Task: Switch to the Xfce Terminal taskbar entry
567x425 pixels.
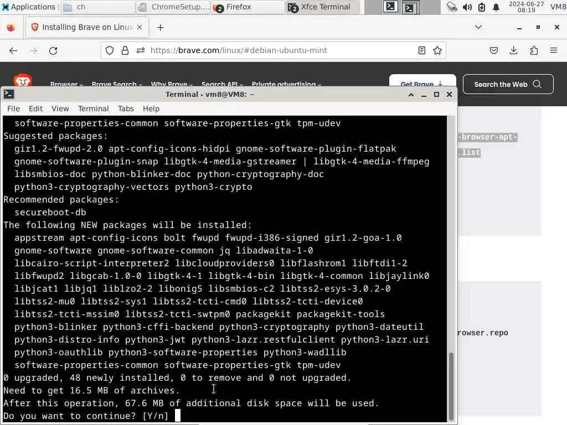Action: (323, 7)
